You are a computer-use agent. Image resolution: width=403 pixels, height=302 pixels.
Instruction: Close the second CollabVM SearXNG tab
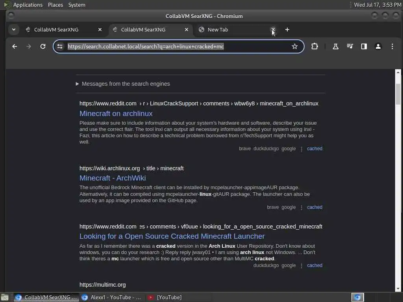pos(187,29)
